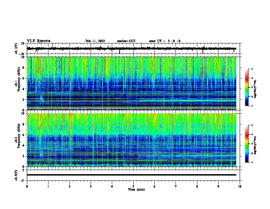Viewport: 270px width, 209px height.
Task: Click the ch.2 "Frequency (kHz)" axis label
Action: [19, 136]
